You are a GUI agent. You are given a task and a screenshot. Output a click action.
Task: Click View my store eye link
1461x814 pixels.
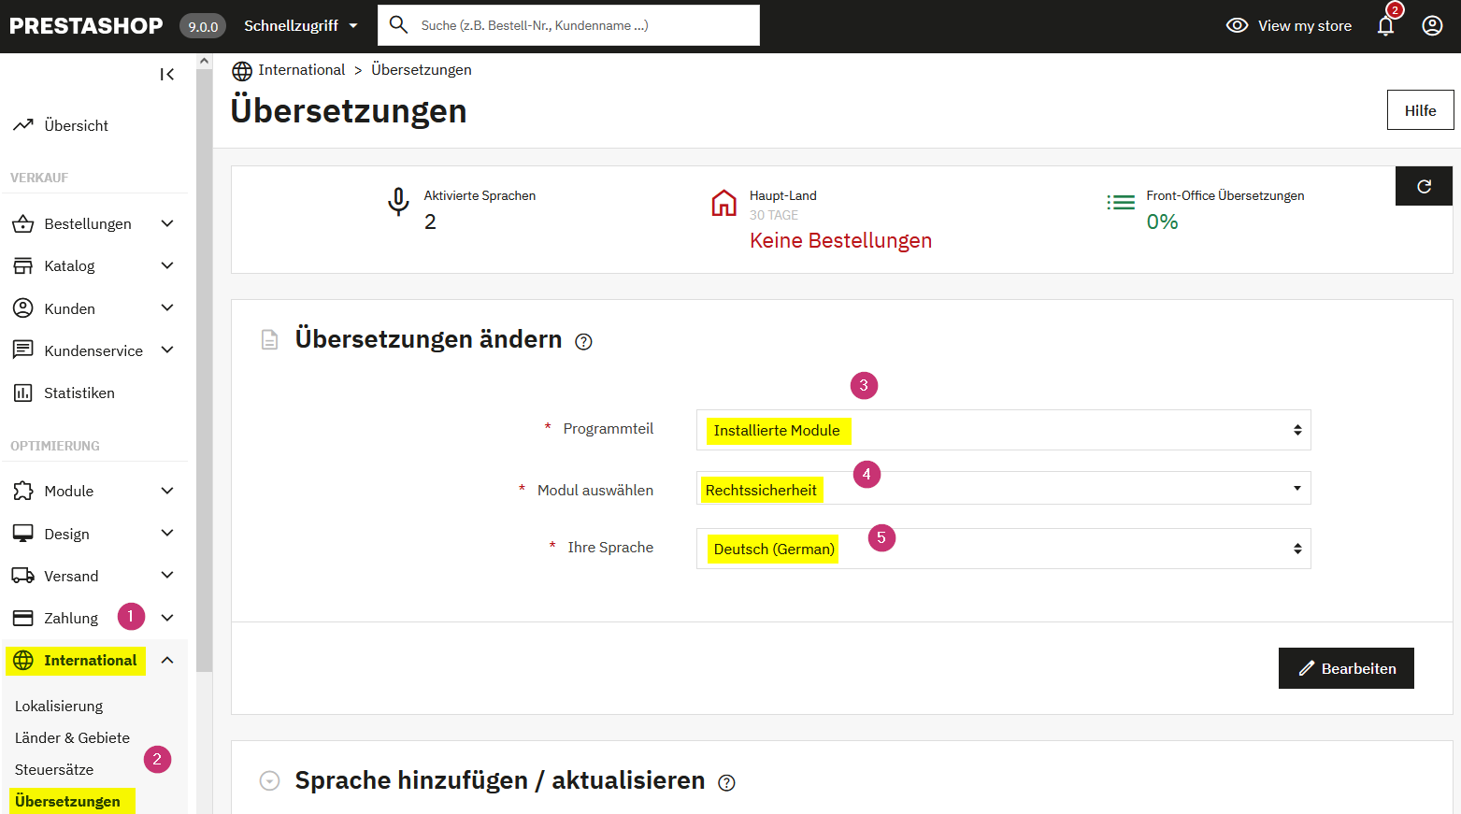click(1289, 26)
